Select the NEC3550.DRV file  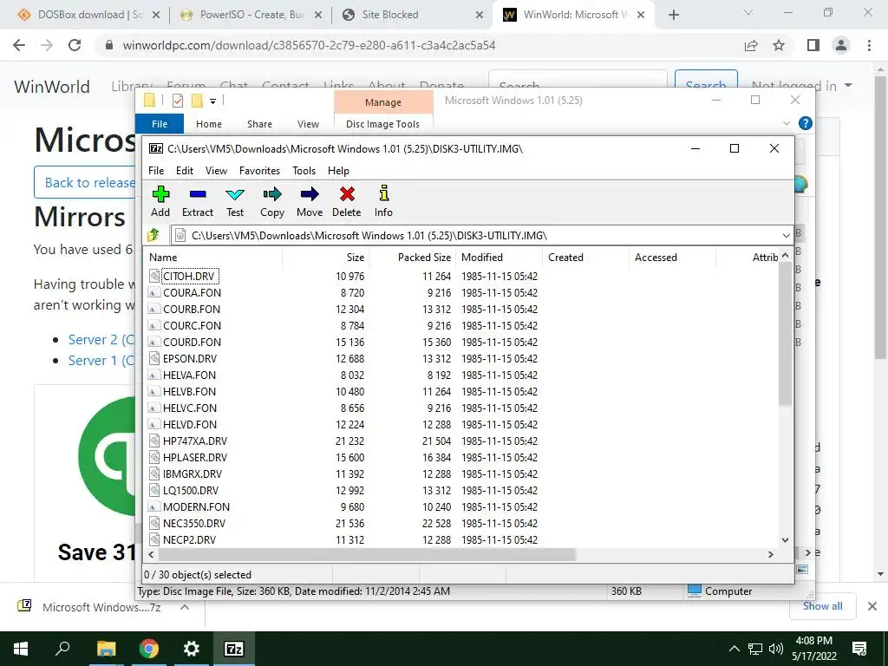pos(193,523)
